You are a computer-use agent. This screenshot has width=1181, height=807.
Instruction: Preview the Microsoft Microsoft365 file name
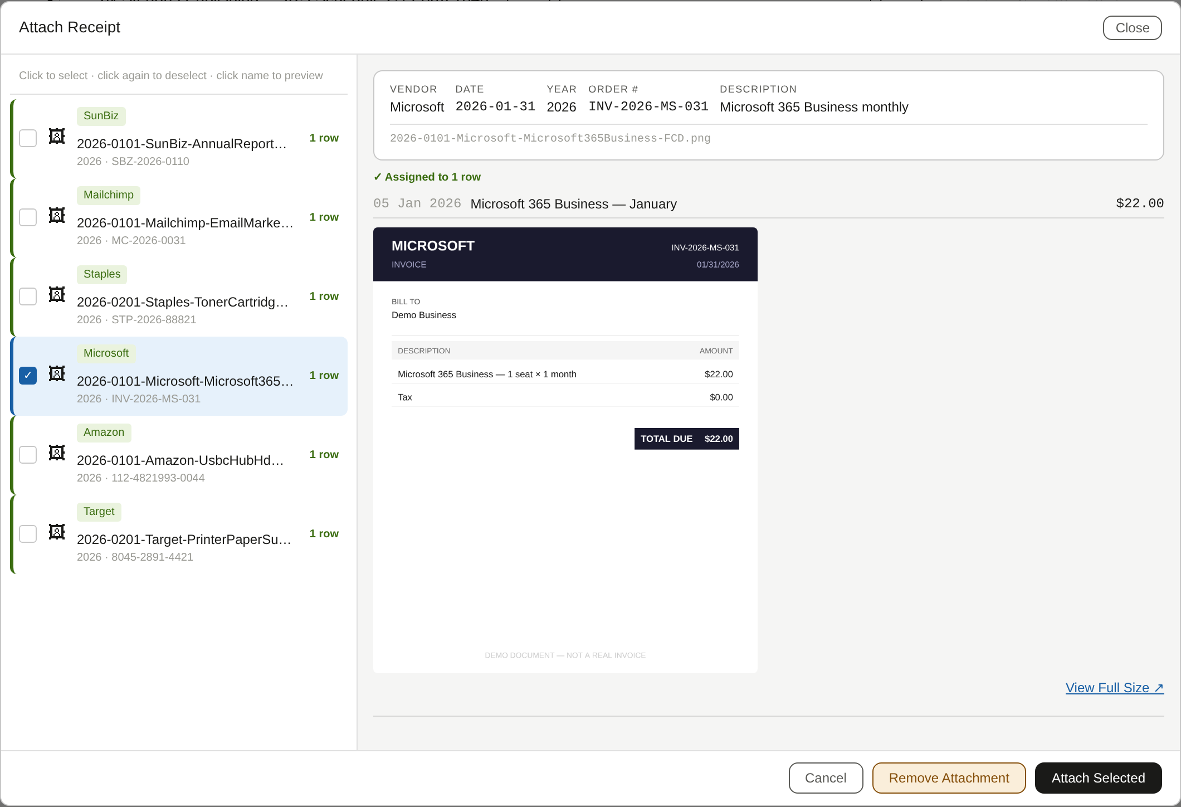(185, 381)
